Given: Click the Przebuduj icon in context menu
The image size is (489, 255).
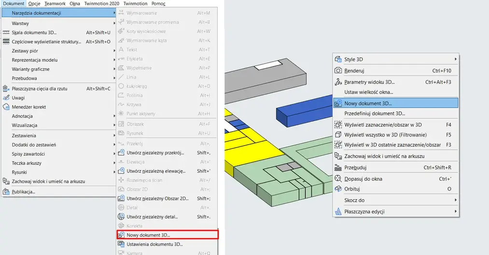Looking at the screenshot, I should tap(338, 167).
